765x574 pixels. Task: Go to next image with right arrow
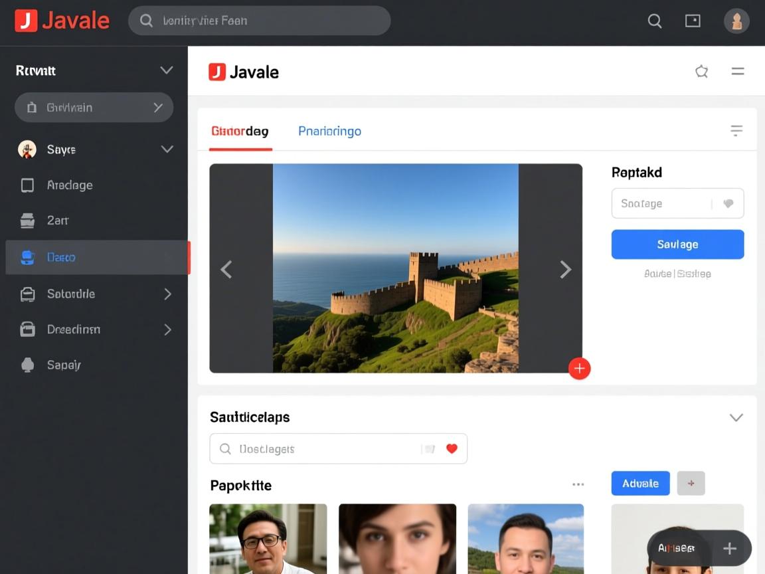565,269
